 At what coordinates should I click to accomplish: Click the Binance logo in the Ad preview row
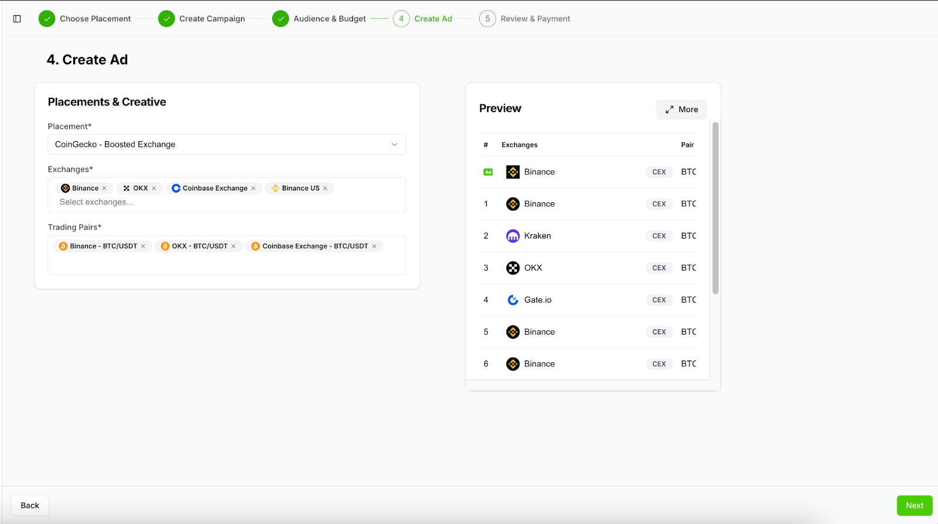[513, 172]
